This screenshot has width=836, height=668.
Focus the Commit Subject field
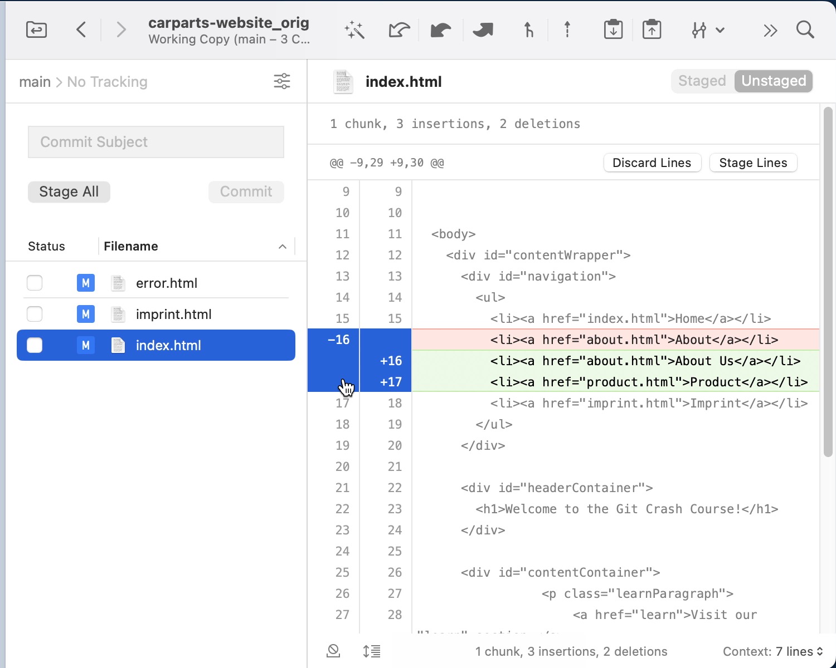(x=156, y=142)
